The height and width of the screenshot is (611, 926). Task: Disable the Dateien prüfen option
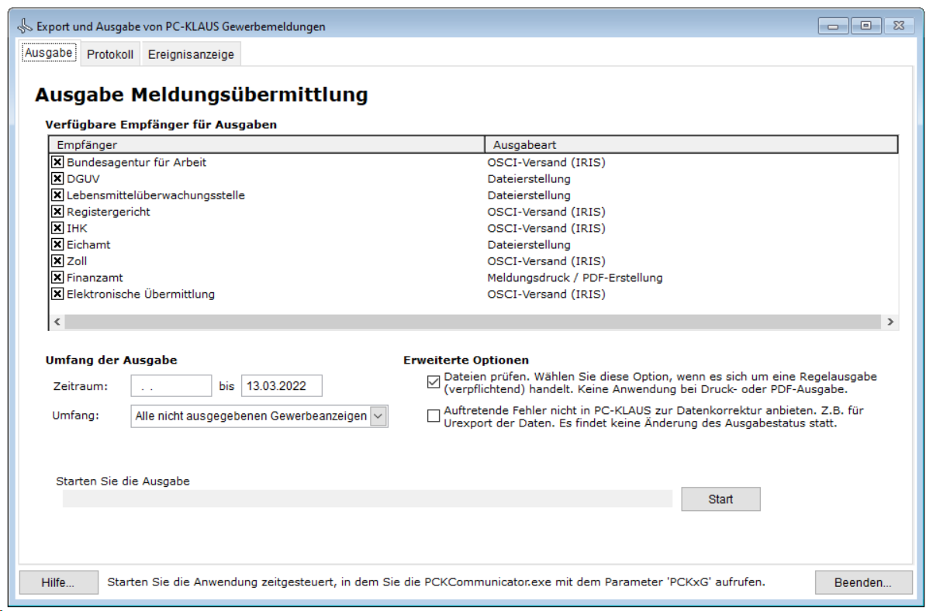click(x=434, y=381)
